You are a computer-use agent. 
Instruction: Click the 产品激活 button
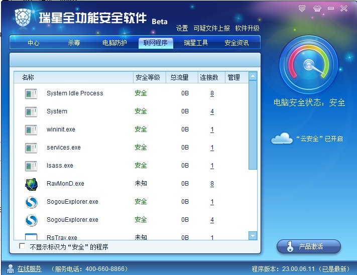tap(308, 246)
